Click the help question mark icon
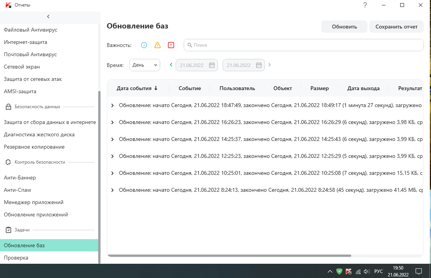 click(365, 5)
